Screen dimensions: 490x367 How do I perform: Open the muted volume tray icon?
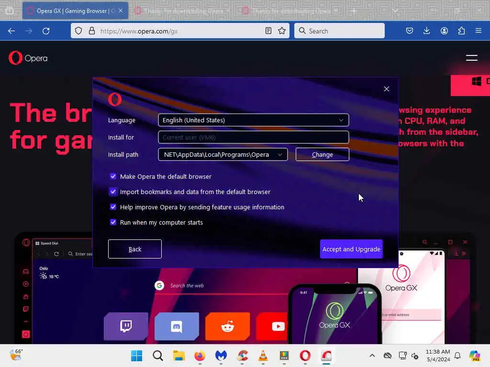click(415, 356)
